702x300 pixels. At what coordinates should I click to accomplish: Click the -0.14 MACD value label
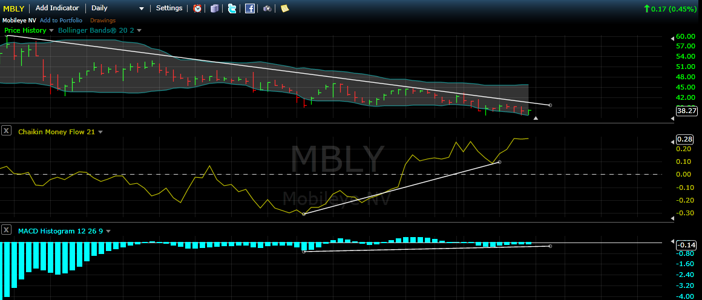coord(686,245)
